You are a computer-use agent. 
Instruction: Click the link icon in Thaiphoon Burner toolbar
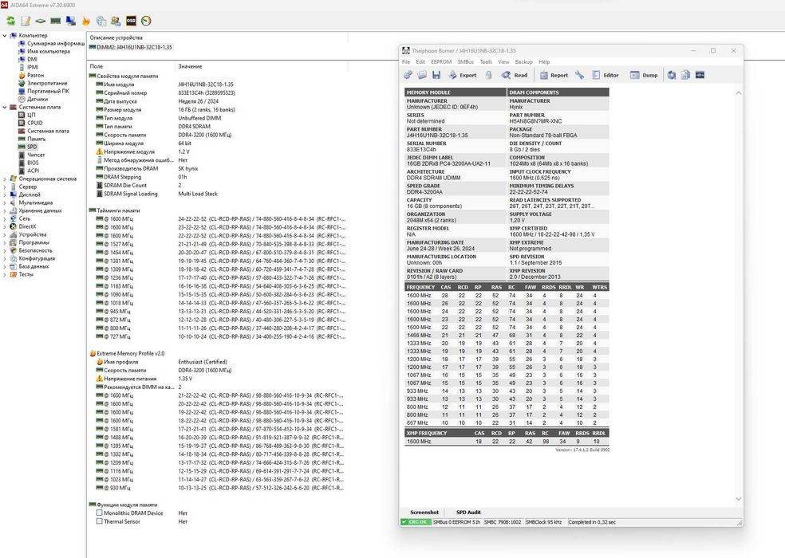click(x=408, y=75)
